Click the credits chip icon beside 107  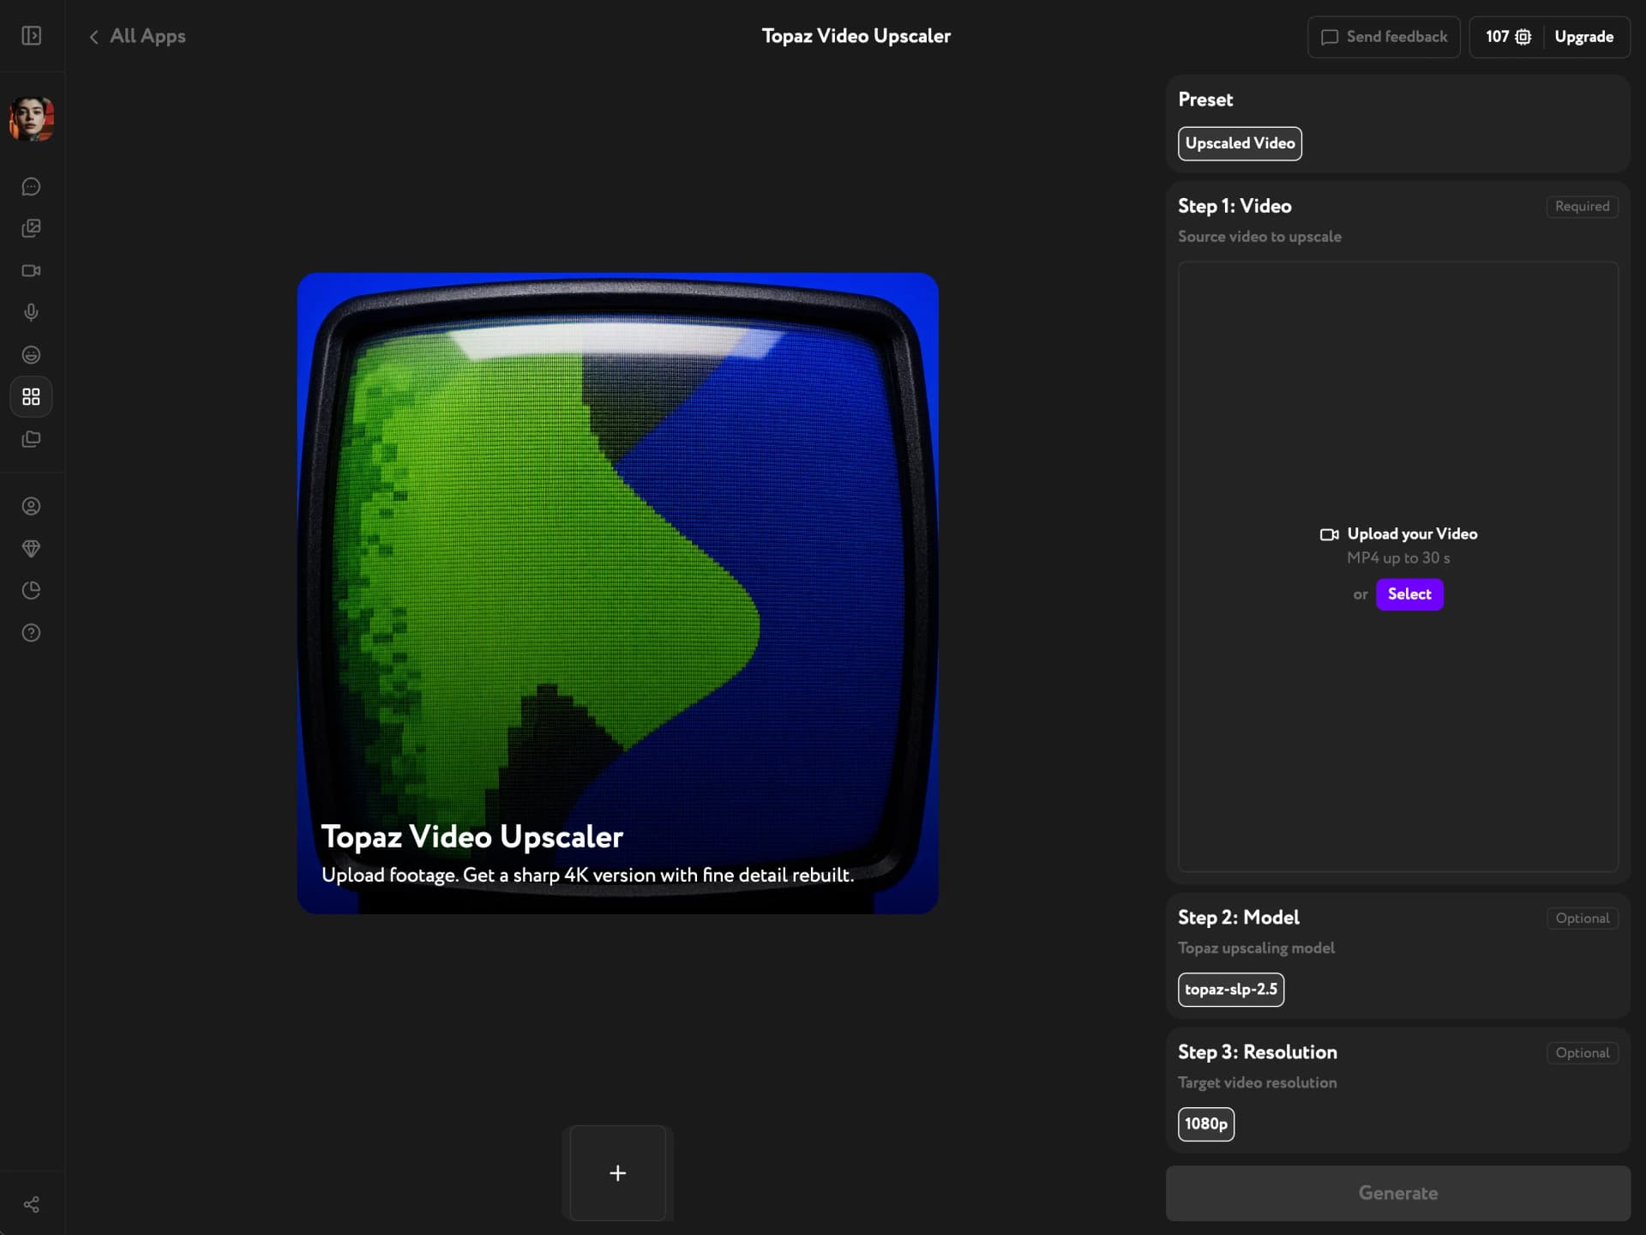[1523, 37]
